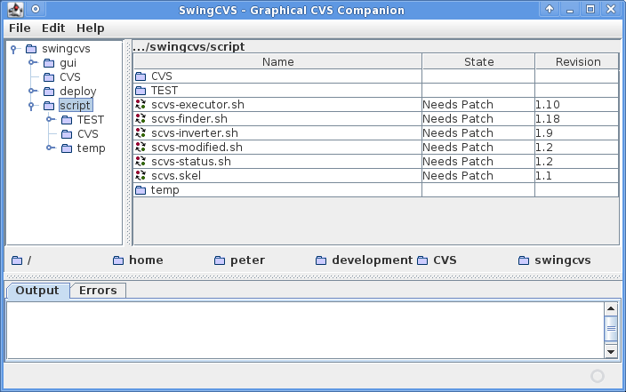Click the TEST folder icon in file table
The width and height of the screenshot is (626, 392).
(x=140, y=91)
